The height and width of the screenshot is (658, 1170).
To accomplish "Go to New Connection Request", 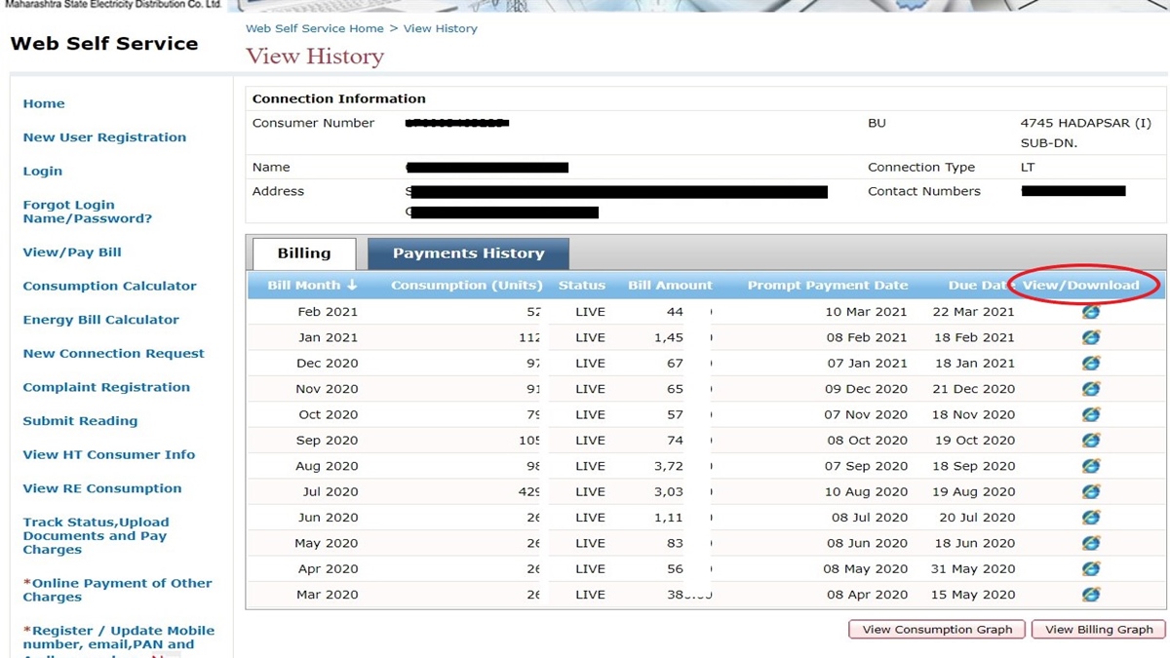I will click(113, 353).
